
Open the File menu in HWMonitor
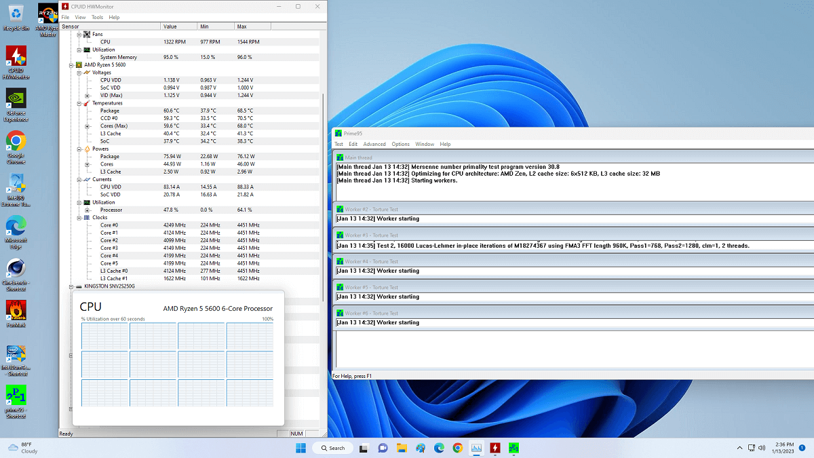click(65, 17)
